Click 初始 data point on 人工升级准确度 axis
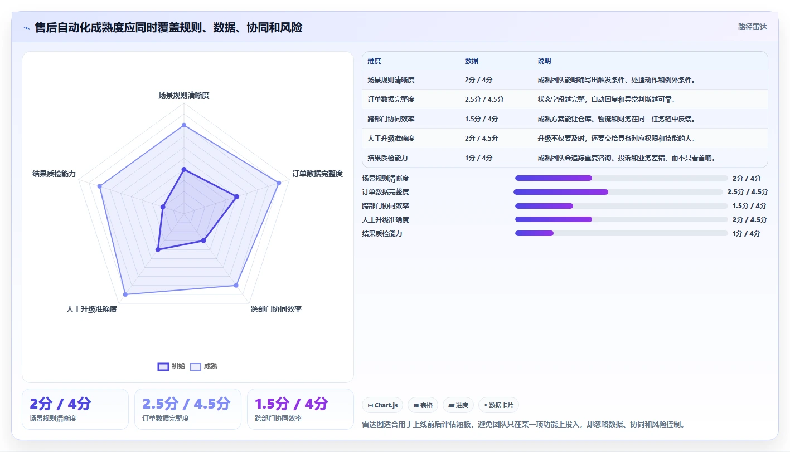Image resolution: width=790 pixels, height=452 pixels. coord(158,249)
